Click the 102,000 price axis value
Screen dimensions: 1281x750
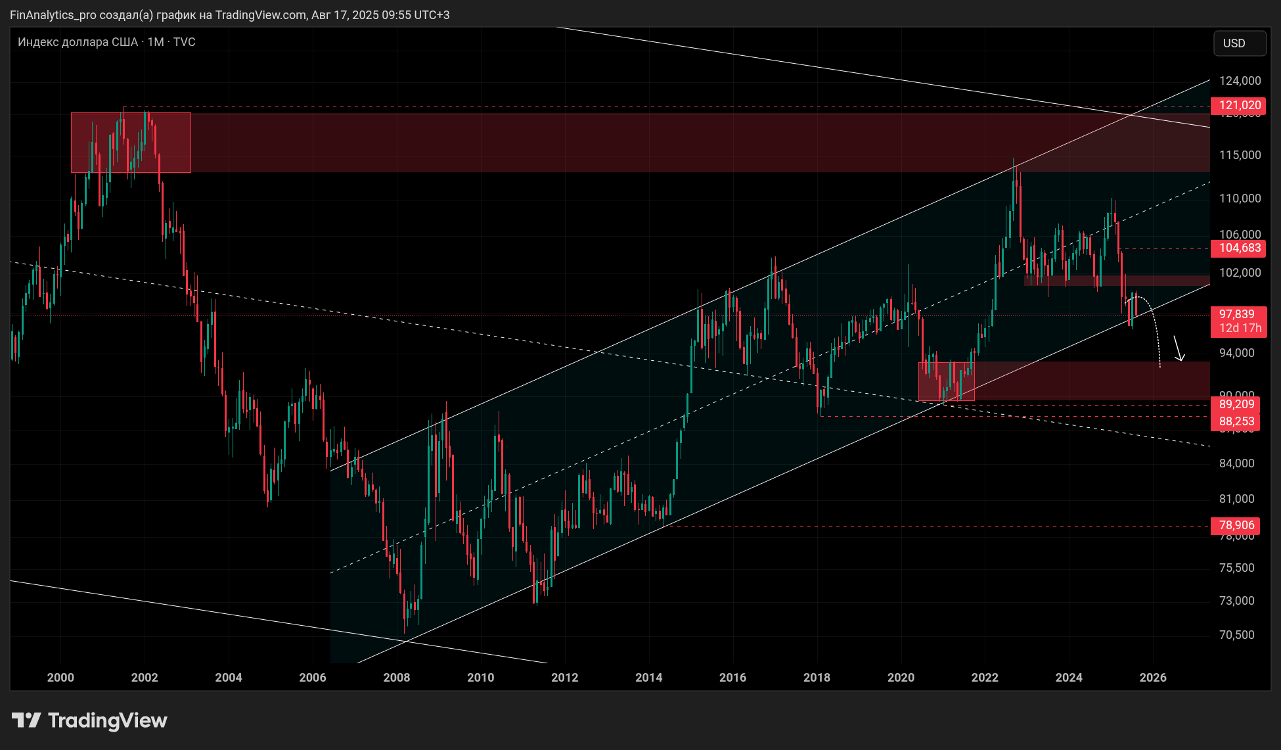click(x=1240, y=273)
